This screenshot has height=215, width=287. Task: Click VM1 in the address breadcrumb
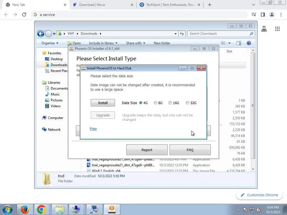point(71,34)
